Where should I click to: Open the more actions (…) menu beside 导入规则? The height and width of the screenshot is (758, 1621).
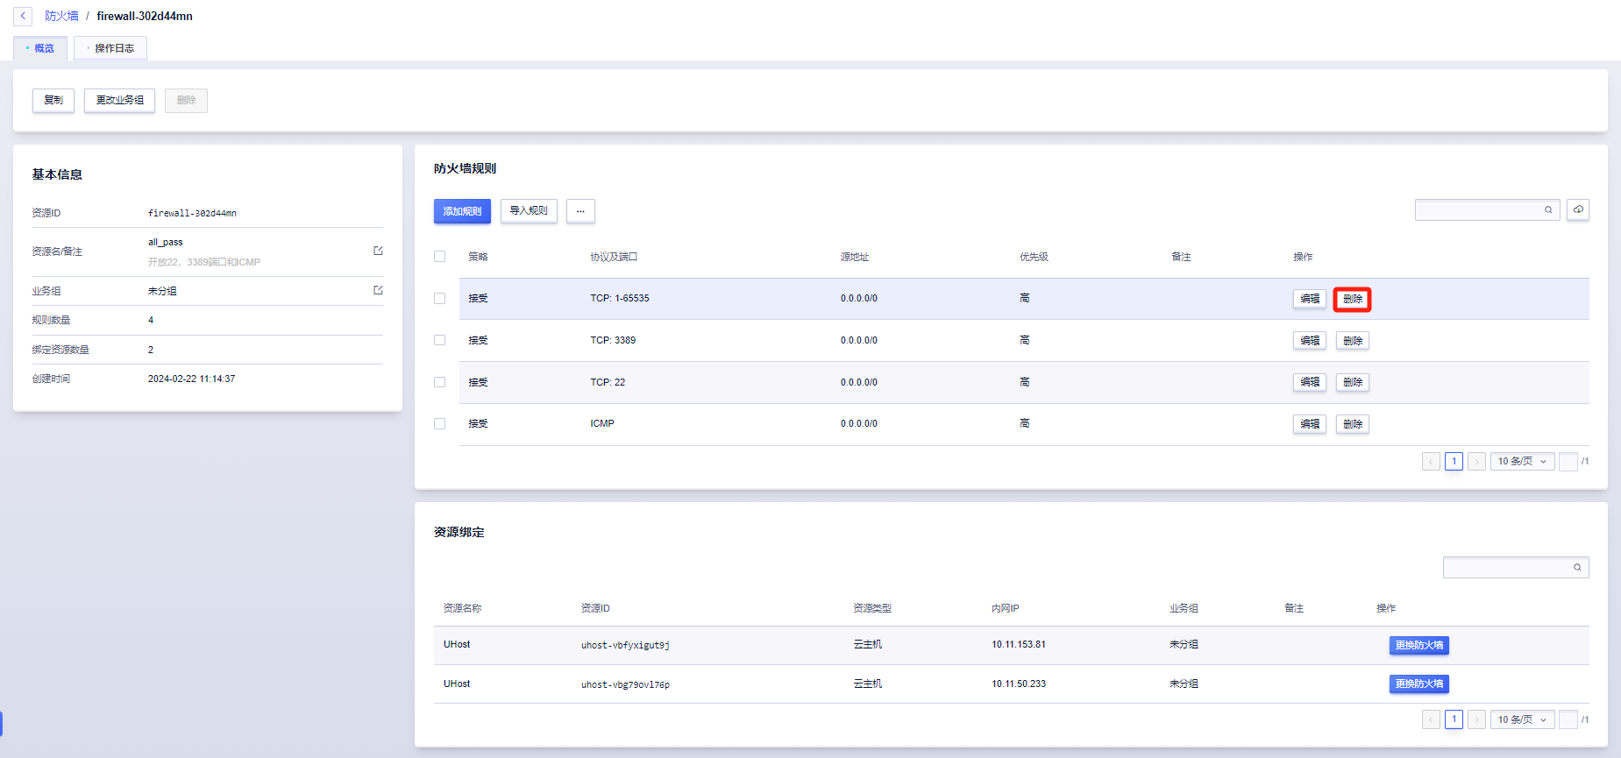click(x=580, y=211)
